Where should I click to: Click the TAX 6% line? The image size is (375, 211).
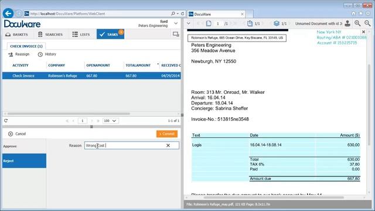tap(257, 164)
